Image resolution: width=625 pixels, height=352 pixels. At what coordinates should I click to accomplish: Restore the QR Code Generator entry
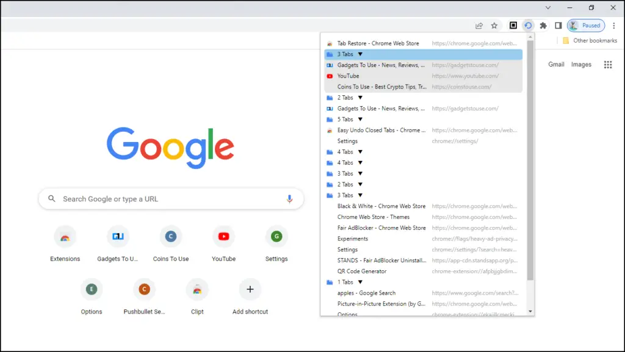(424, 271)
